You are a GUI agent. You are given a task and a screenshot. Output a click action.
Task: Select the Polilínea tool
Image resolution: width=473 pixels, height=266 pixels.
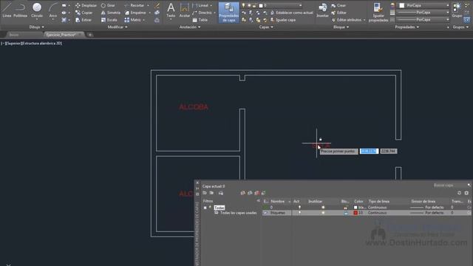coord(20,10)
